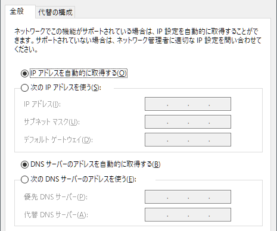Click last octet of 代替 DNS field
The image size is (277, 231).
tap(220, 214)
